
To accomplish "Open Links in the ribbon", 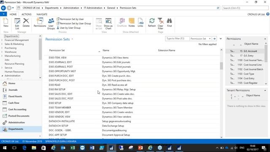I will [x=140, y=22].
